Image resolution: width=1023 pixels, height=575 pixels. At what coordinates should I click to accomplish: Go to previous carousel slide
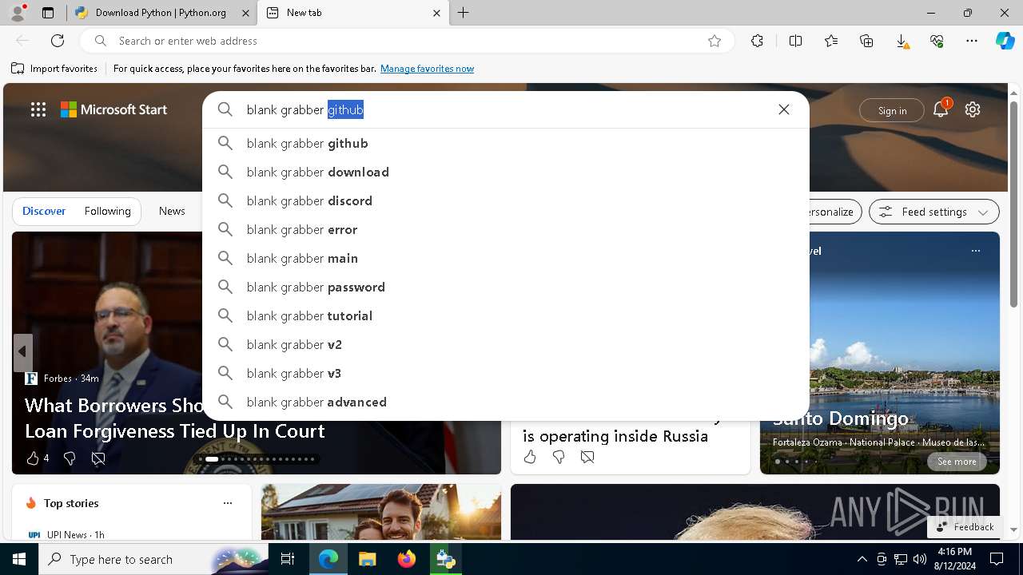[22, 351]
